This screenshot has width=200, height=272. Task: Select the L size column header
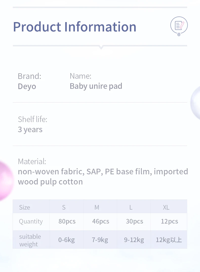tap(131, 207)
